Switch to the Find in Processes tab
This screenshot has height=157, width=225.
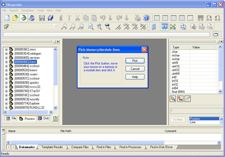click(x=130, y=147)
